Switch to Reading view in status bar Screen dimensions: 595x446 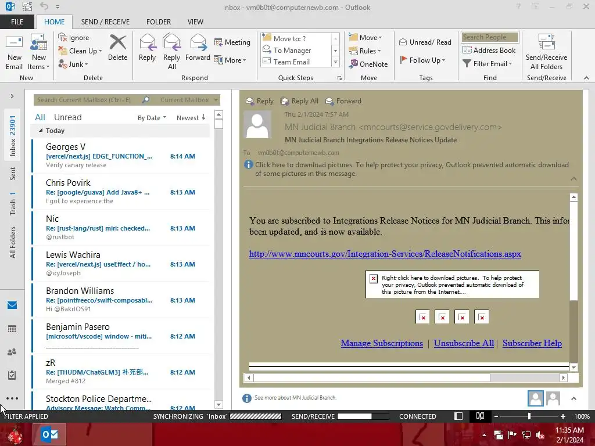point(480,416)
